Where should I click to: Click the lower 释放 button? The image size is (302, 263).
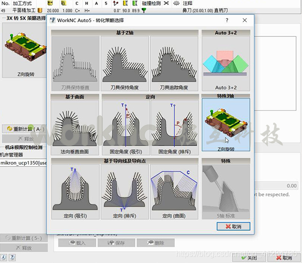click(x=24, y=248)
